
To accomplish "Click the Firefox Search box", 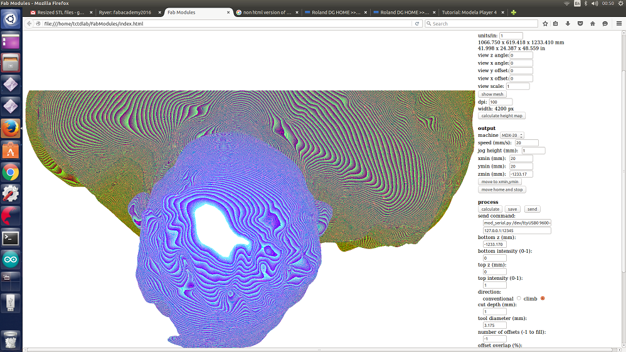I will point(482,24).
